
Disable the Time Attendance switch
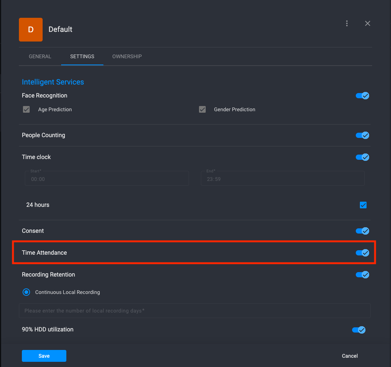[x=362, y=253]
